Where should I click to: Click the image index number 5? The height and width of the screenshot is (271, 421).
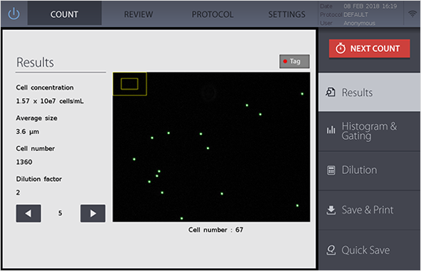click(60, 213)
